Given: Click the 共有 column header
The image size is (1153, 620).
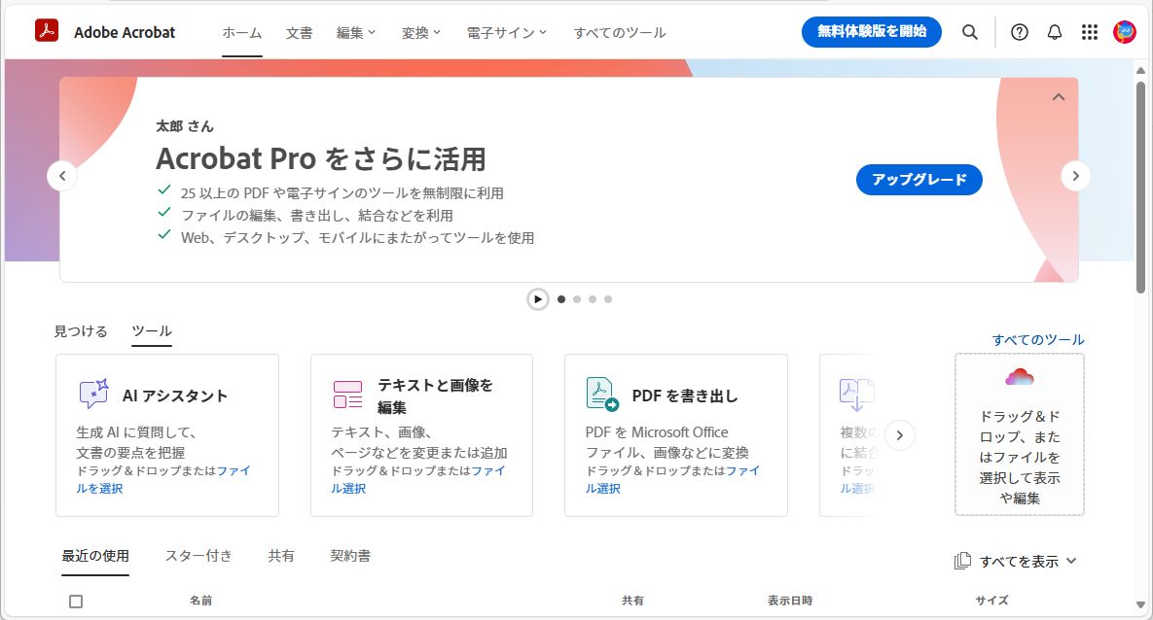Looking at the screenshot, I should point(632,601).
